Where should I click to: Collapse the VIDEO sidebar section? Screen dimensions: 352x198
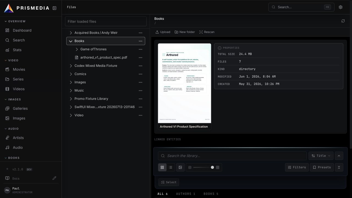point(12,60)
